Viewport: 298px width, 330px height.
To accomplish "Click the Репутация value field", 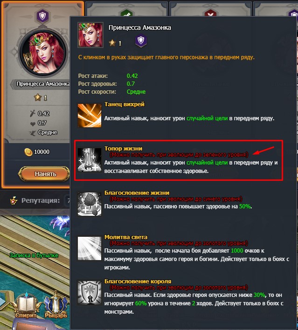I will [x=68, y=200].
